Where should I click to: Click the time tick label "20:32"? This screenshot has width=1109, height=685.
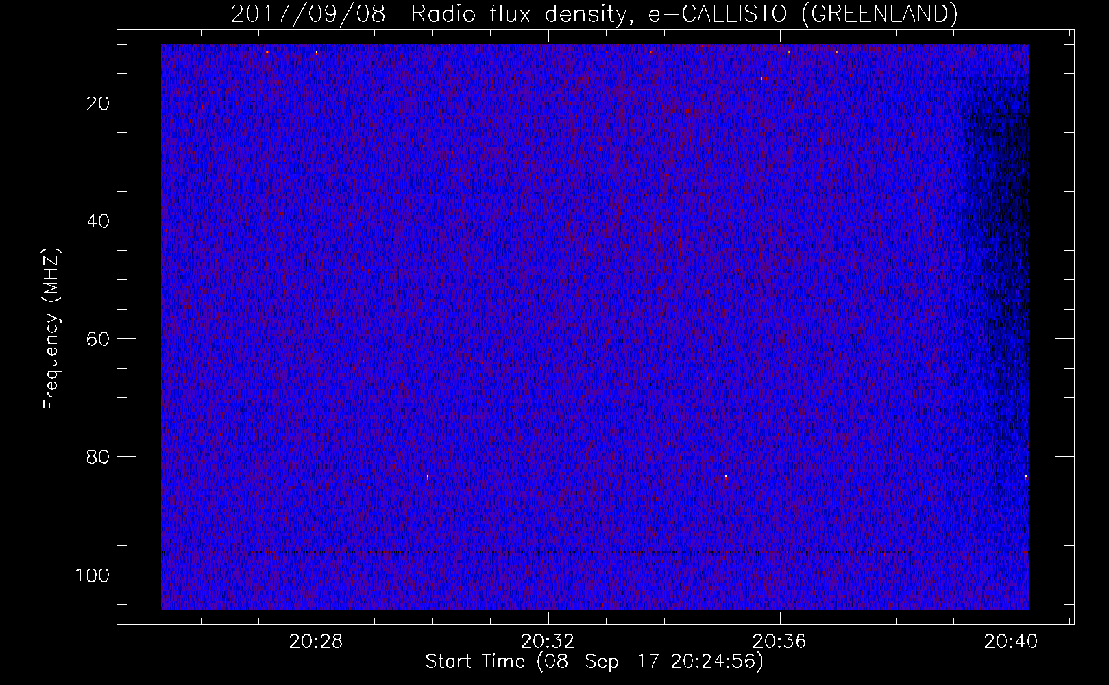pos(548,642)
